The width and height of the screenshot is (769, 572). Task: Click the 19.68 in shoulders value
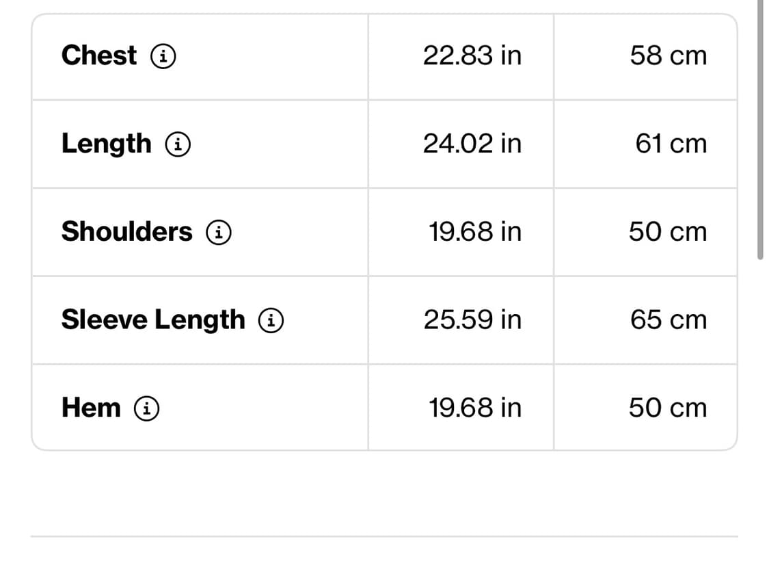point(475,232)
